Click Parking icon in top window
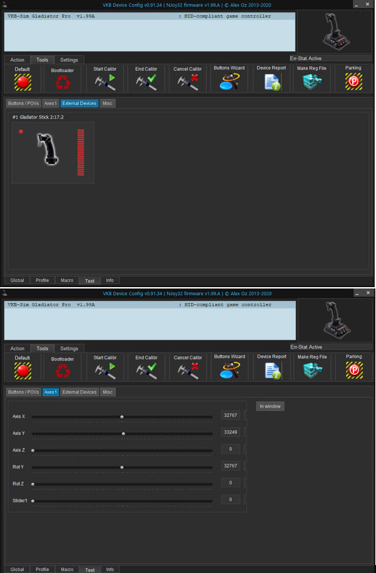The image size is (376, 573). pos(353,81)
